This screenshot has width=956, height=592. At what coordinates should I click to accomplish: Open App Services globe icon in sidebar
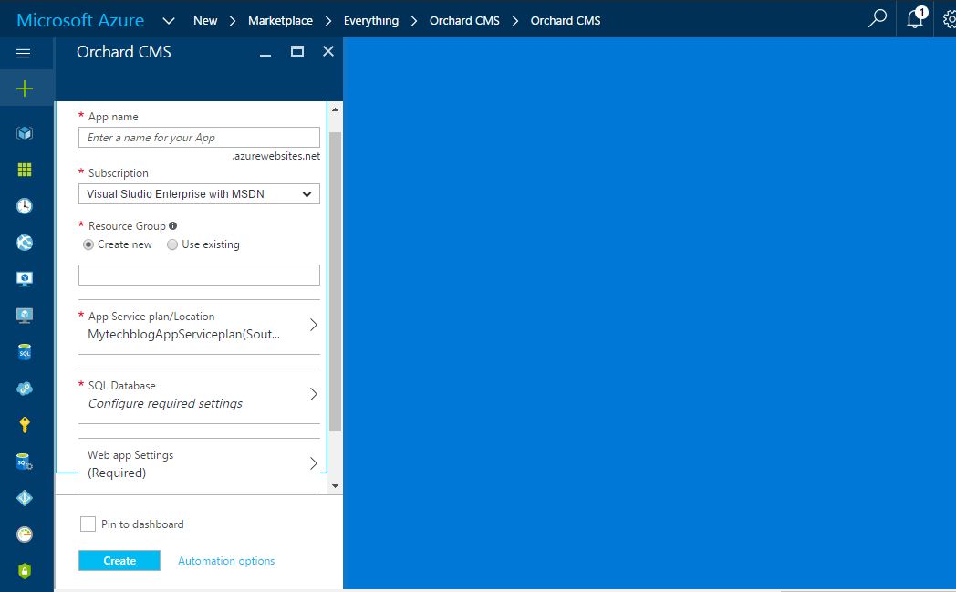click(25, 243)
